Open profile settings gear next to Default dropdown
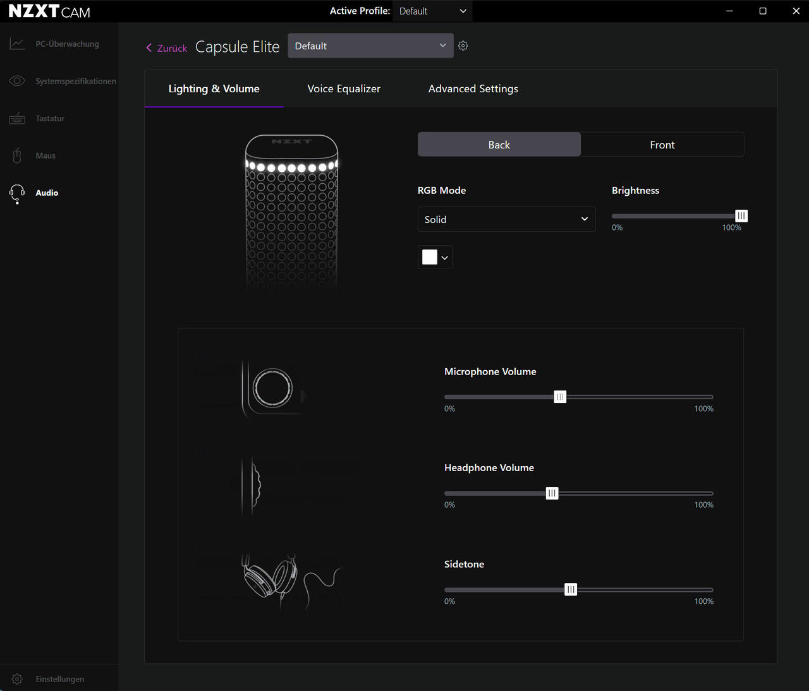The width and height of the screenshot is (809, 691). pos(463,45)
